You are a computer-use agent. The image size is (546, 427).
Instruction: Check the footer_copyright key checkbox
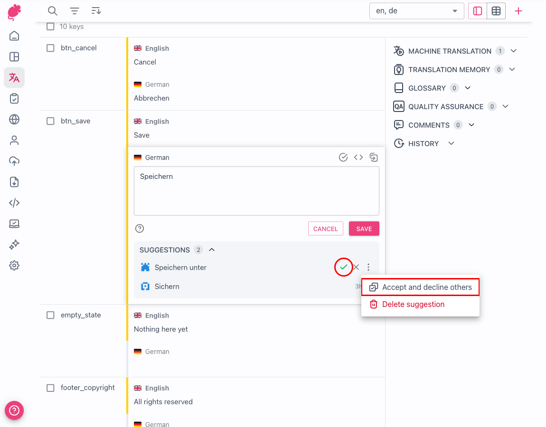click(50, 388)
